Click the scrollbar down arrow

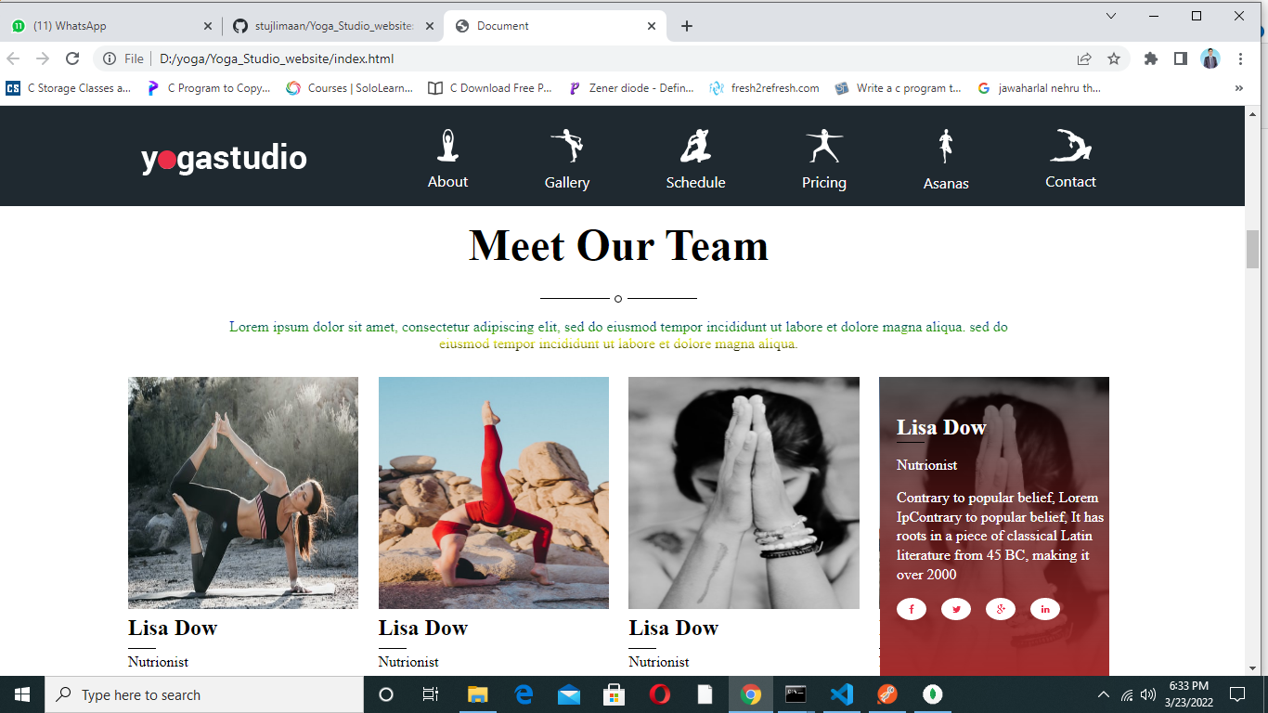tap(1252, 668)
